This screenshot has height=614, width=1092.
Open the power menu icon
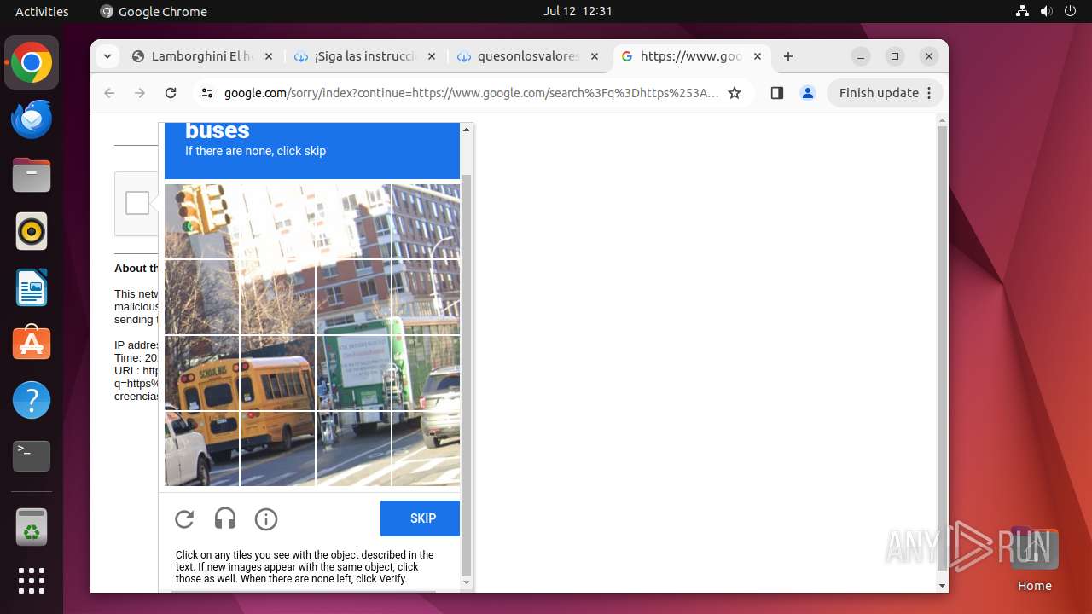[1070, 11]
